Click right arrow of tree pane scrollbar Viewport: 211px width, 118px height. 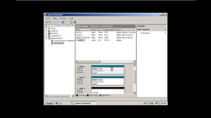(73, 95)
